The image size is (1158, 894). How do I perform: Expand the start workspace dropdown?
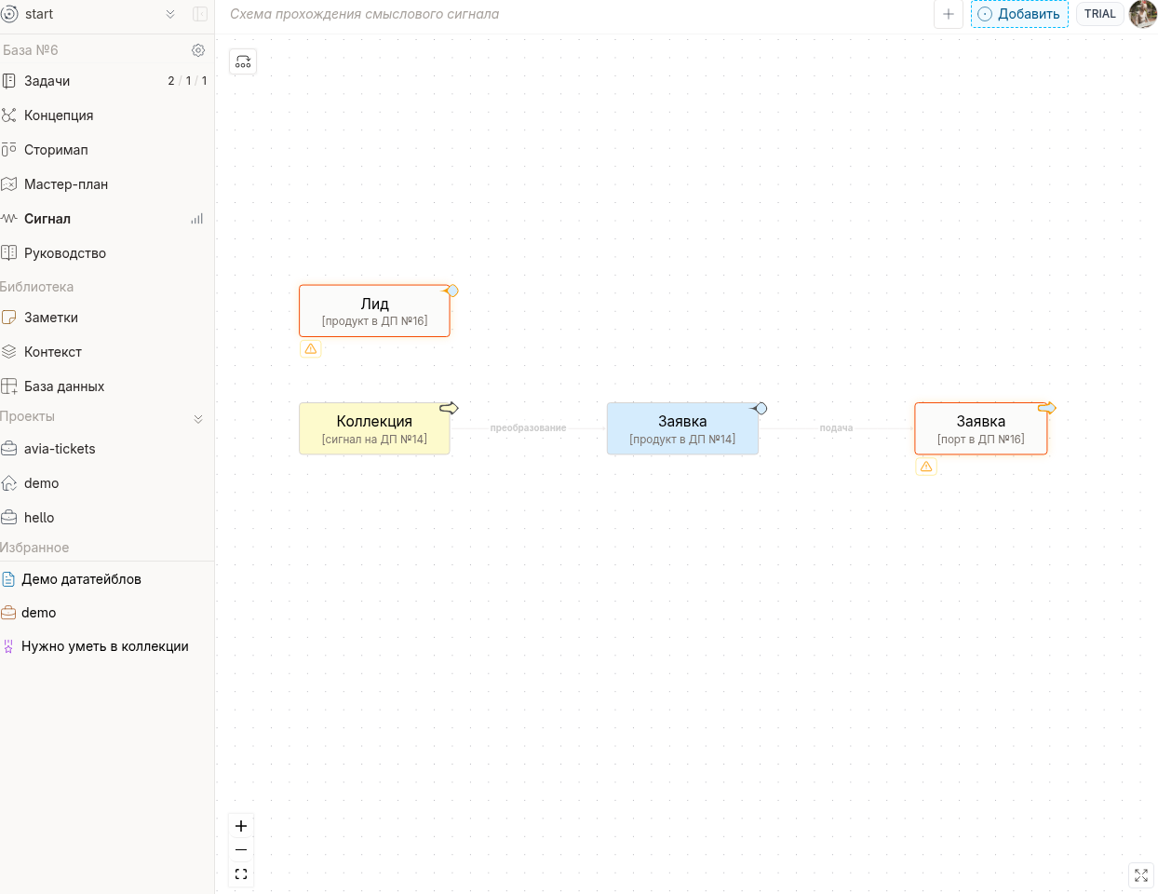coord(170,14)
